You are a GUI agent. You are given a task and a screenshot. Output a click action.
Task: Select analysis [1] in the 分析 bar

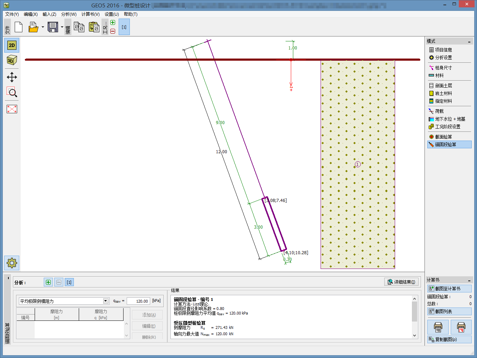pyautogui.click(x=69, y=282)
